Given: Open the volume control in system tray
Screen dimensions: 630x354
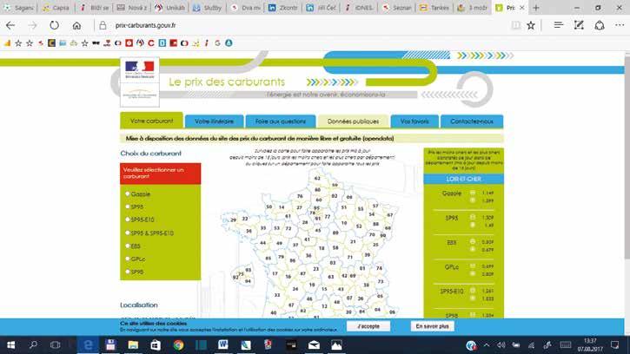Looking at the screenshot, I should (501, 344).
